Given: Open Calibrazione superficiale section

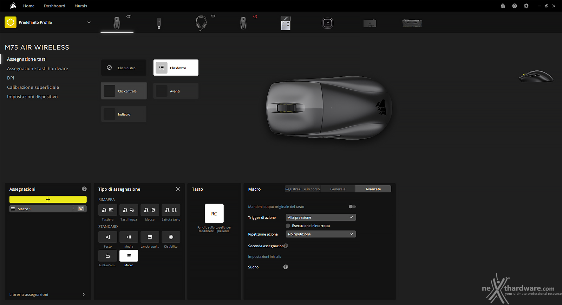Looking at the screenshot, I should click(x=33, y=87).
